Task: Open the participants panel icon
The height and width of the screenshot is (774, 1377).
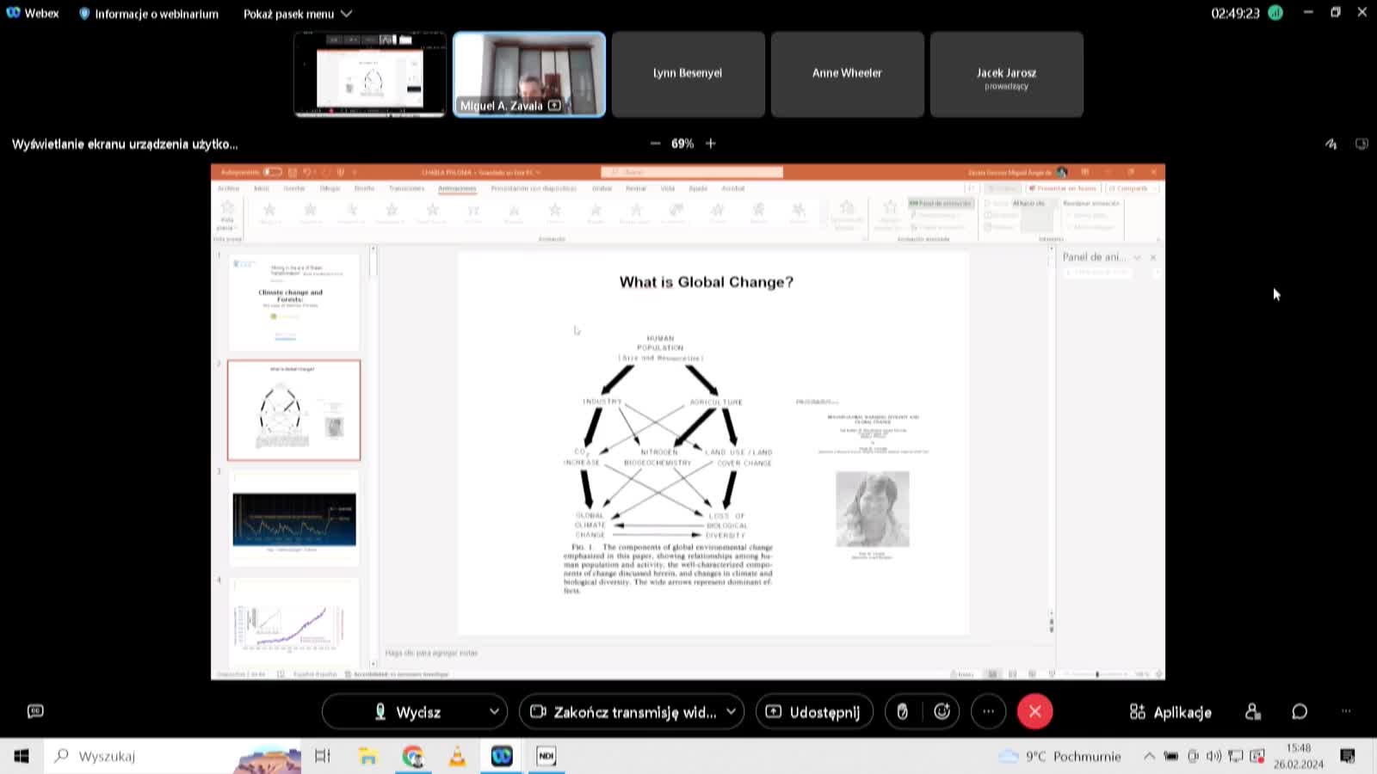Action: [1253, 712]
